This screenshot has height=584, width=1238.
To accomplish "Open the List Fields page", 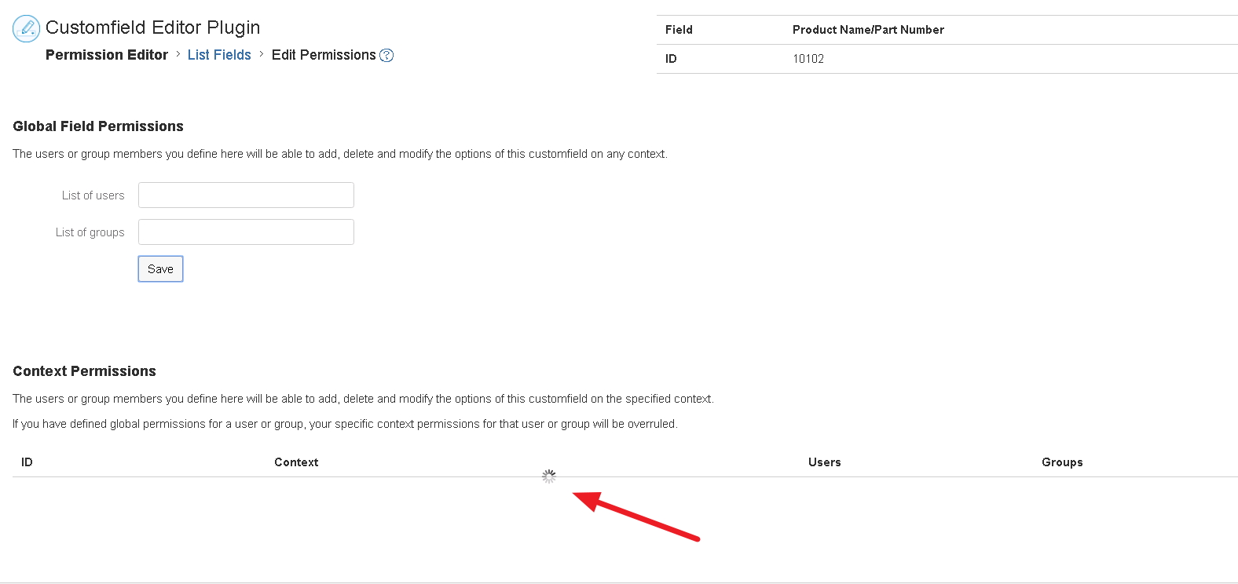I will 219,55.
